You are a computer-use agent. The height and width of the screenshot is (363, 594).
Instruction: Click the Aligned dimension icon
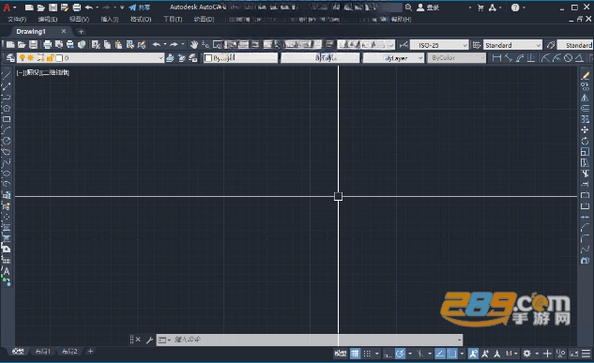point(509,58)
